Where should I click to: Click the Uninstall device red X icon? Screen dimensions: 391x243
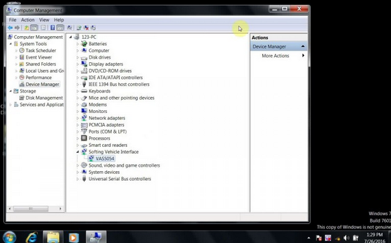(86, 28)
